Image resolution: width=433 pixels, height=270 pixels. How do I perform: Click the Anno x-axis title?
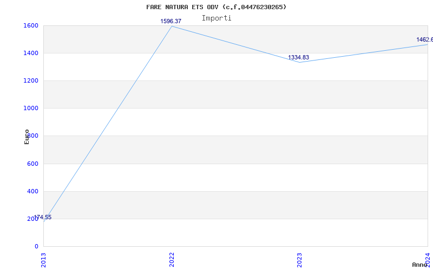pyautogui.click(x=419, y=265)
